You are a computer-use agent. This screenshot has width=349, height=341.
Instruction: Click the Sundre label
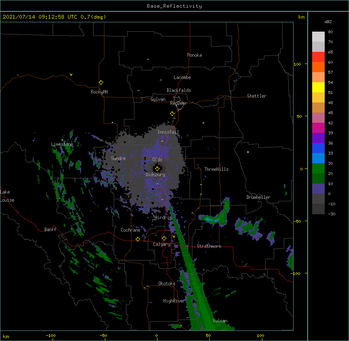[x=118, y=158]
